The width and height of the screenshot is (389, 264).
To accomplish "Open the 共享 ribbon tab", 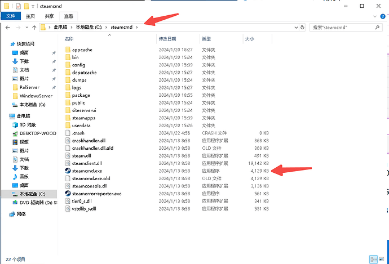I will [x=49, y=16].
